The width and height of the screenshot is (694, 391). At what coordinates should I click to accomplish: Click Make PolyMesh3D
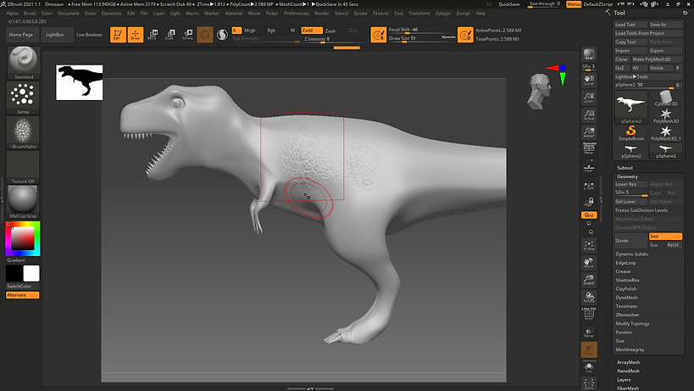click(x=656, y=59)
